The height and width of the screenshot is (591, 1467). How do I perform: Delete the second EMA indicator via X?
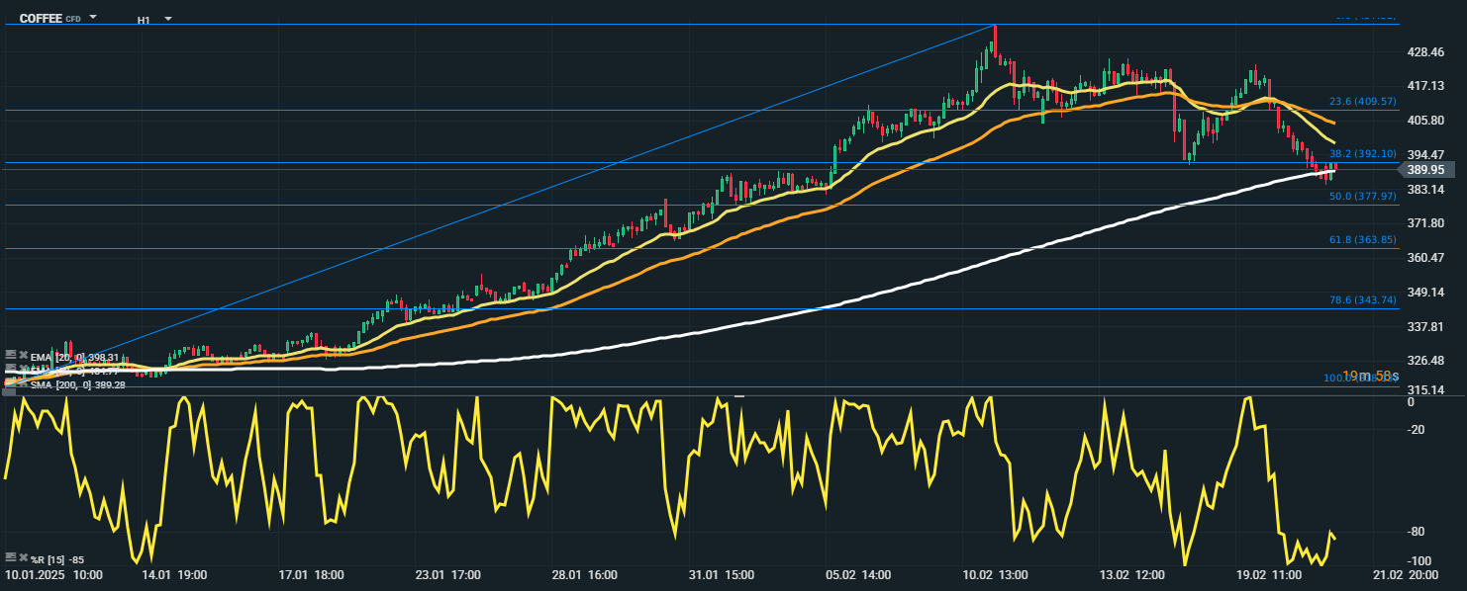coord(23,370)
